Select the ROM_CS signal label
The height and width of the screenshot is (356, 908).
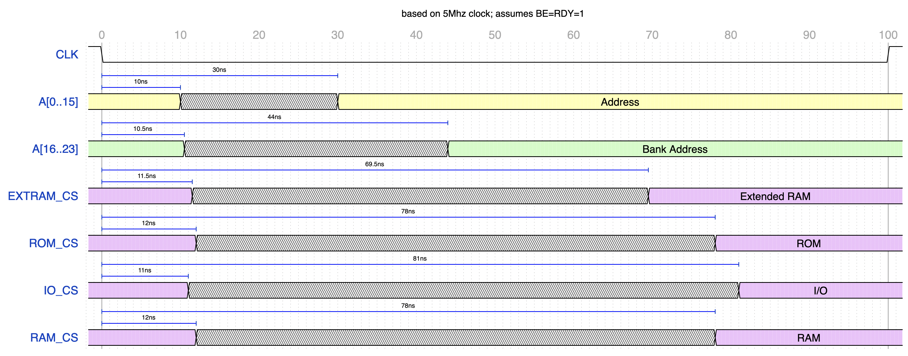53,243
